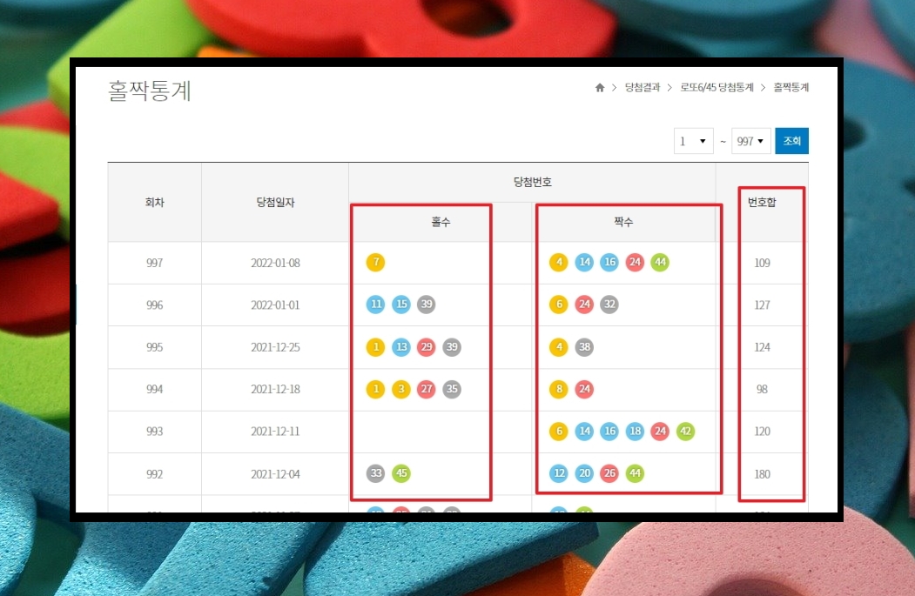The height and width of the screenshot is (596, 915).
Task: Open the end round dropdown showing 997
Action: 751,141
